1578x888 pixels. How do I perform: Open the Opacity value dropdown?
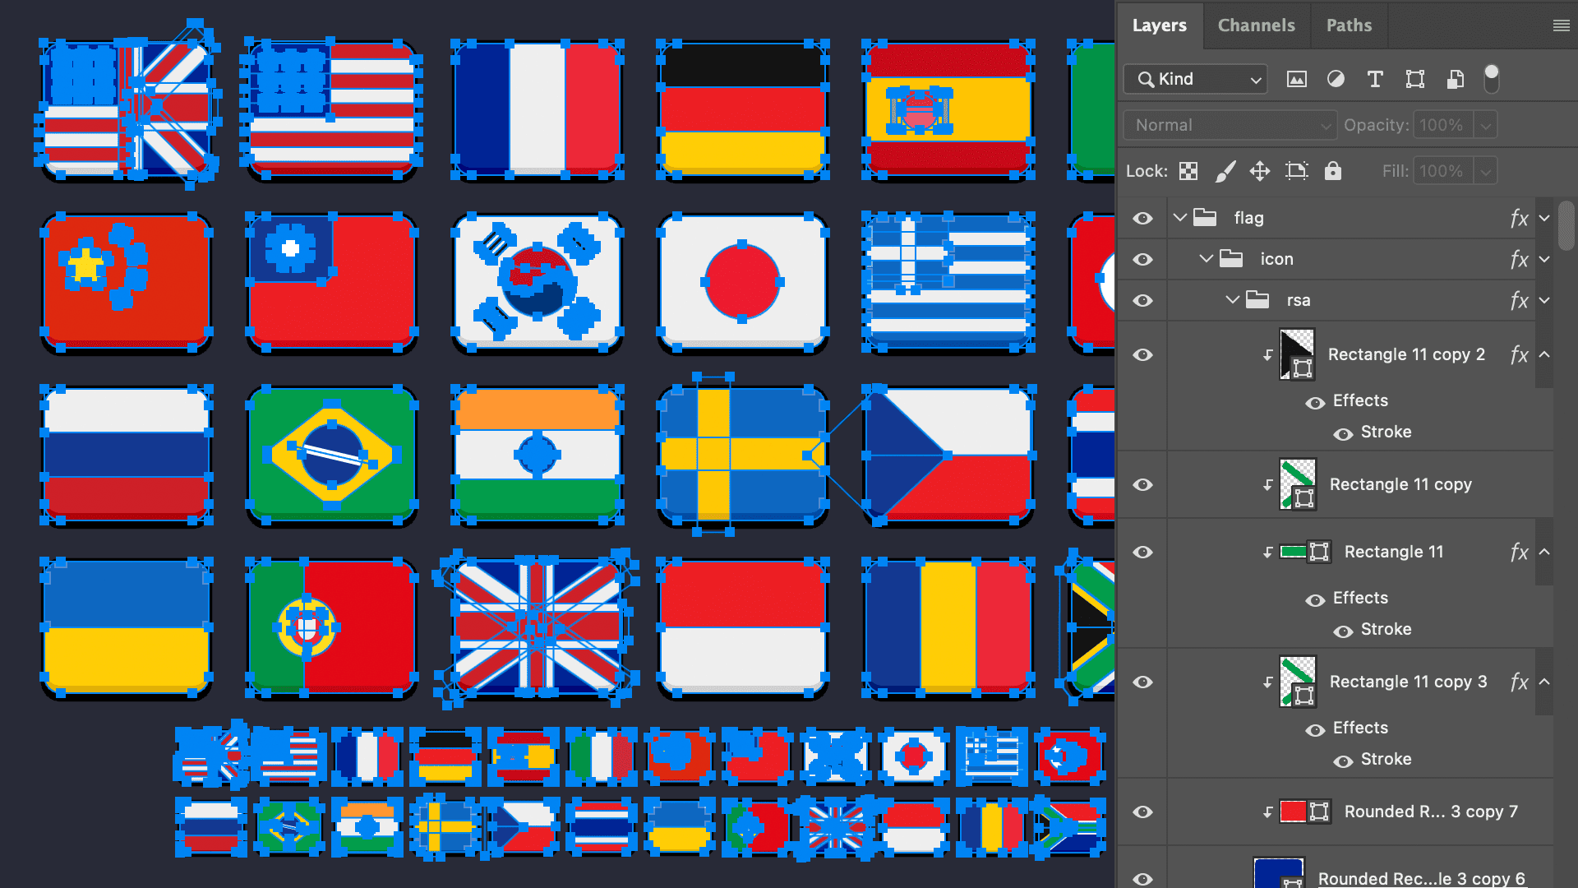(x=1486, y=125)
